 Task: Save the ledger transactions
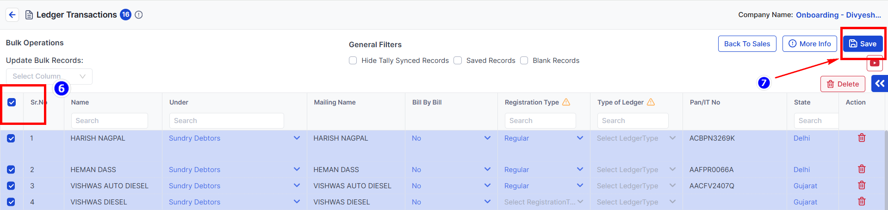[863, 44]
